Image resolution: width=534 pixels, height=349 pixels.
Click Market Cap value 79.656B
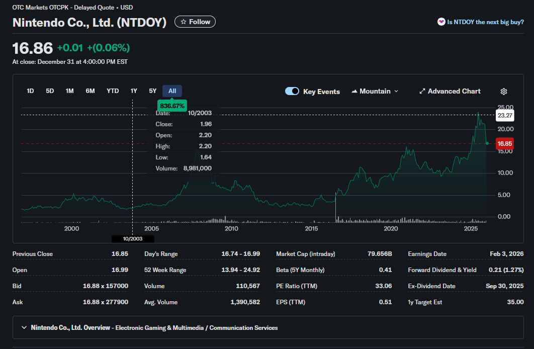pyautogui.click(x=380, y=254)
